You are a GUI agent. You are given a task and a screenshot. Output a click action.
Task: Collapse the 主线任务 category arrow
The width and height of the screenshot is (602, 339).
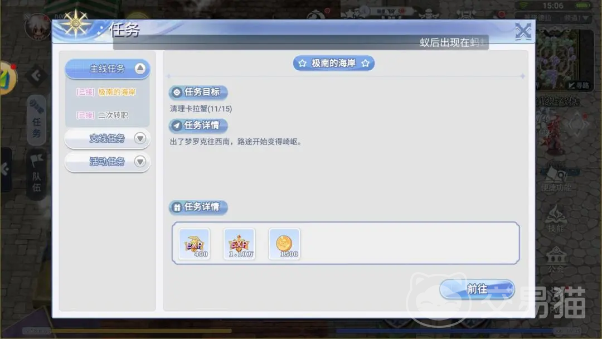tap(140, 69)
